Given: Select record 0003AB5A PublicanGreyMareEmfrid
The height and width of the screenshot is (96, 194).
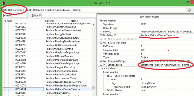Looking at the screenshot, I should 47,49.
